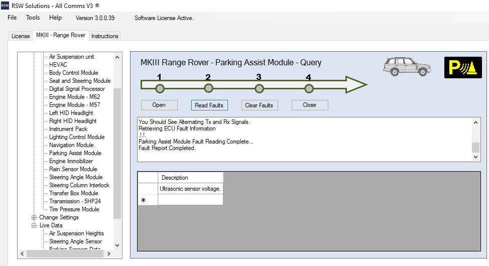Screen dimensions: 489x266
Task: Click the step 2 circle indicator
Action: 209,88
